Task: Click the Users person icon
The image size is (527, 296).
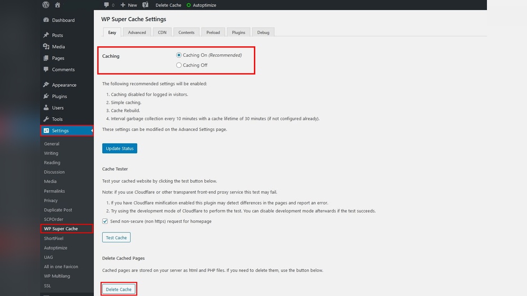Action: tap(46, 108)
